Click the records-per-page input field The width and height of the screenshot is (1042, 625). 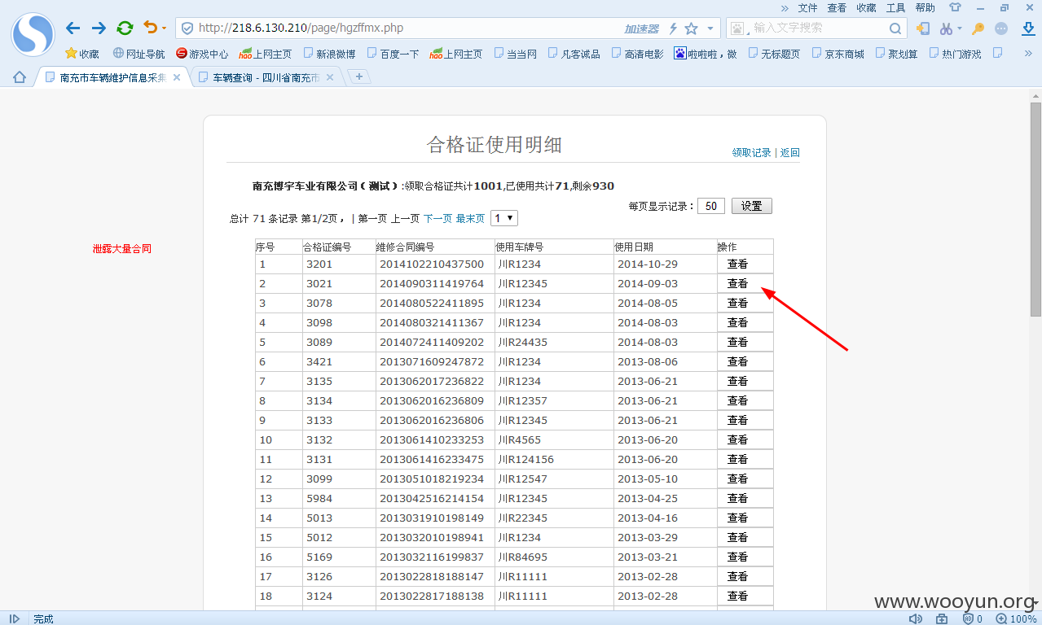pyautogui.click(x=711, y=206)
